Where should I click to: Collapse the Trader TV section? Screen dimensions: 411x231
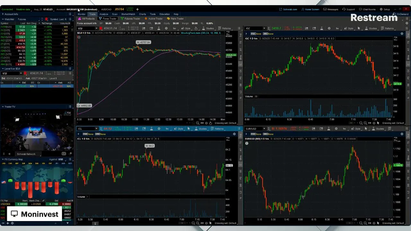(3, 107)
